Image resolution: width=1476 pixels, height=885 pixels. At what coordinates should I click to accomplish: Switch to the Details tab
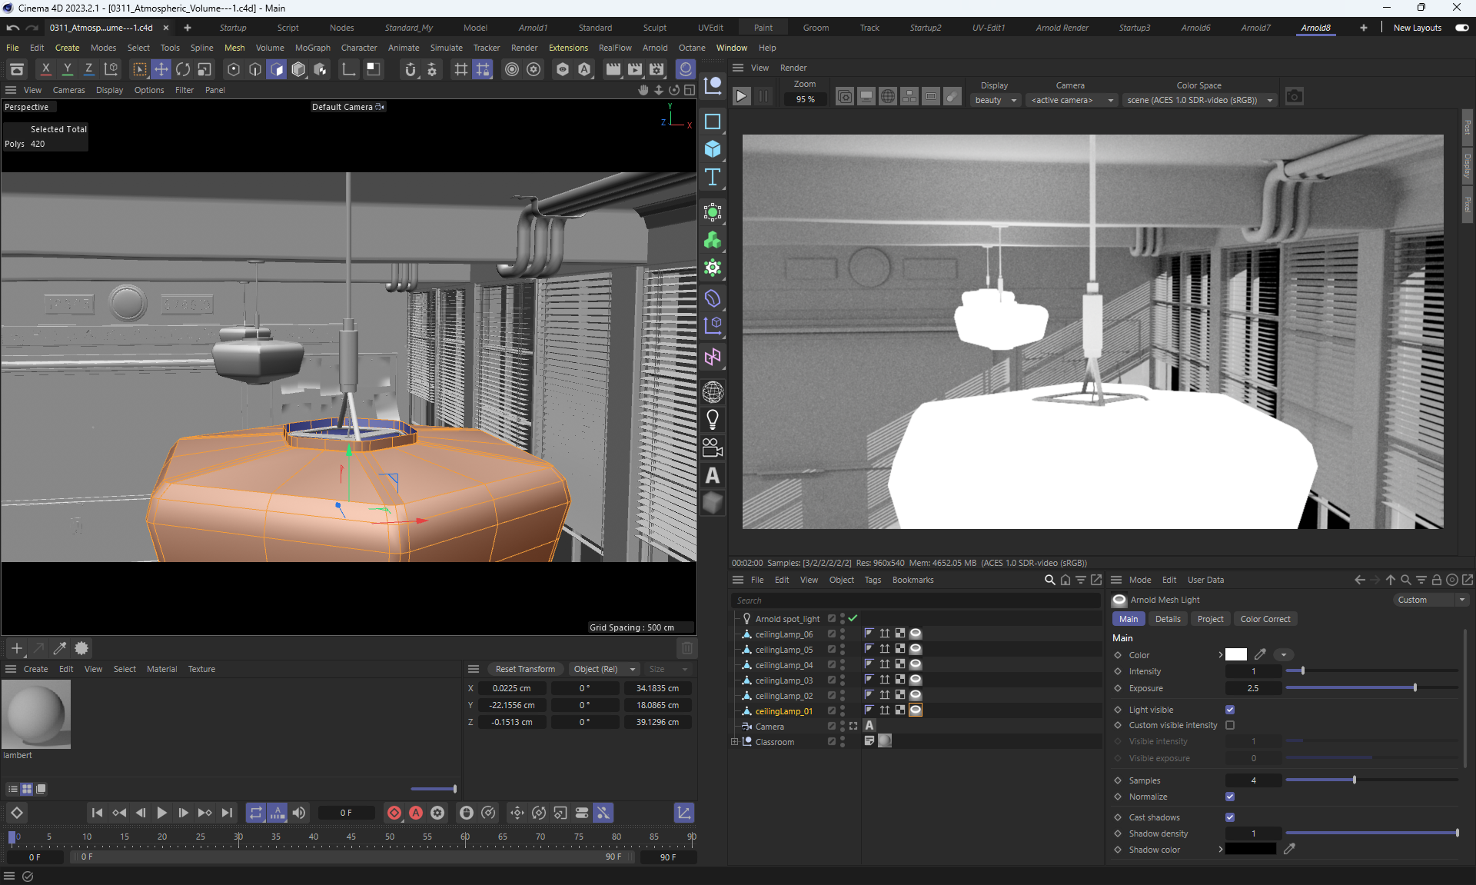click(1167, 619)
